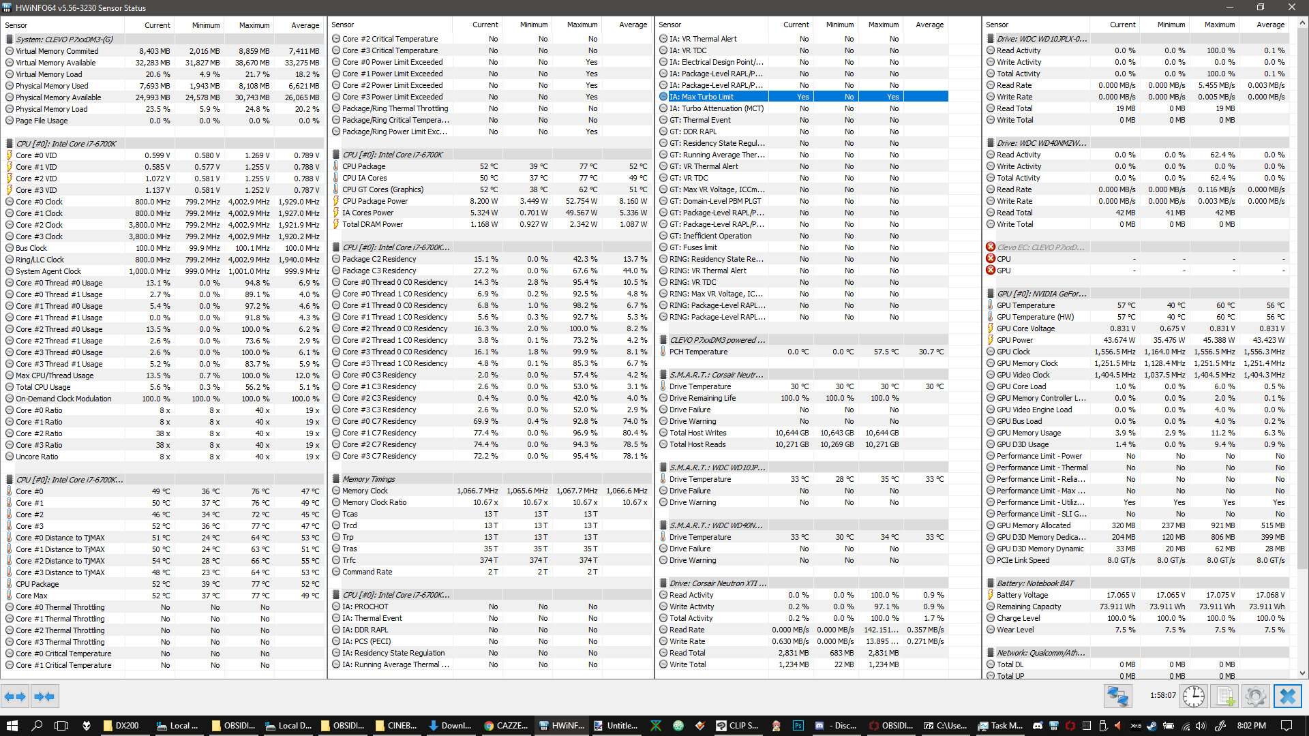Click the scroll up arrow of the vertical scrollbar
The image size is (1309, 736).
[x=1302, y=24]
